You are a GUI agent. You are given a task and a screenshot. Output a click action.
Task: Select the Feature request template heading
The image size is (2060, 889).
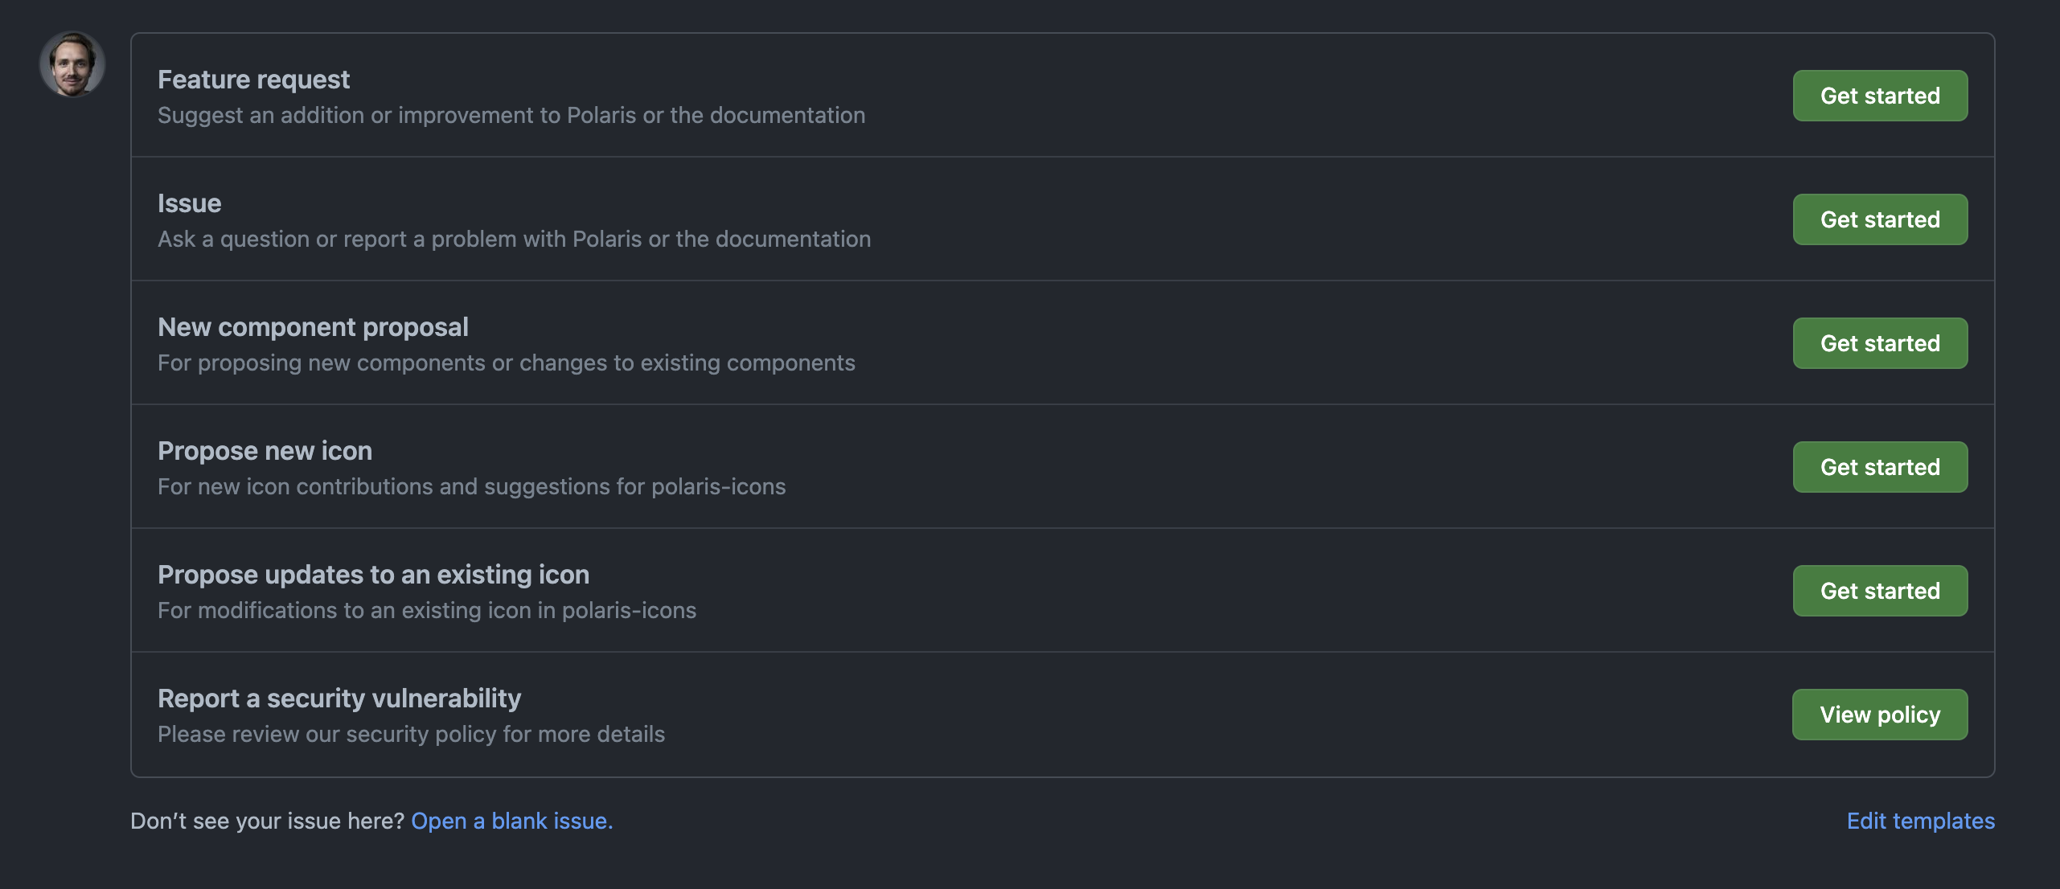point(254,79)
